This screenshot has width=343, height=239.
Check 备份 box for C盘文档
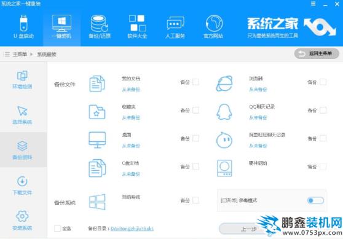pyautogui.click(x=196, y=167)
